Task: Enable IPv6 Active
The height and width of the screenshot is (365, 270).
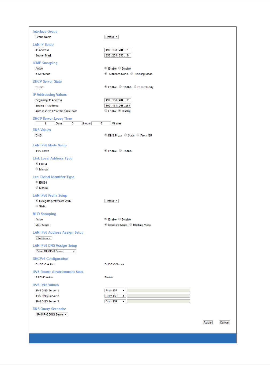Action: tap(106, 151)
